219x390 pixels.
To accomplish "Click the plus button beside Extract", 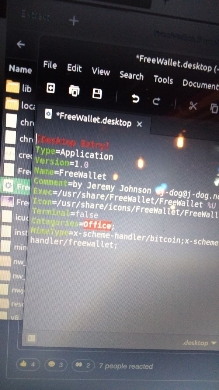I will click(x=74, y=21).
